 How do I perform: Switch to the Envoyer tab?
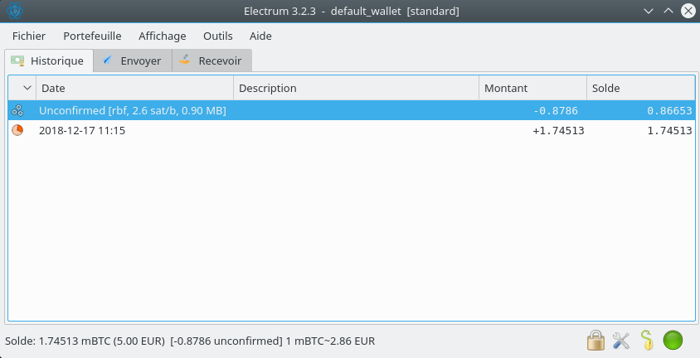tap(133, 60)
